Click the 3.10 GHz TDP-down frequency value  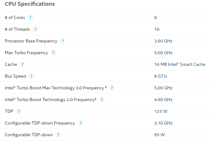(163, 123)
